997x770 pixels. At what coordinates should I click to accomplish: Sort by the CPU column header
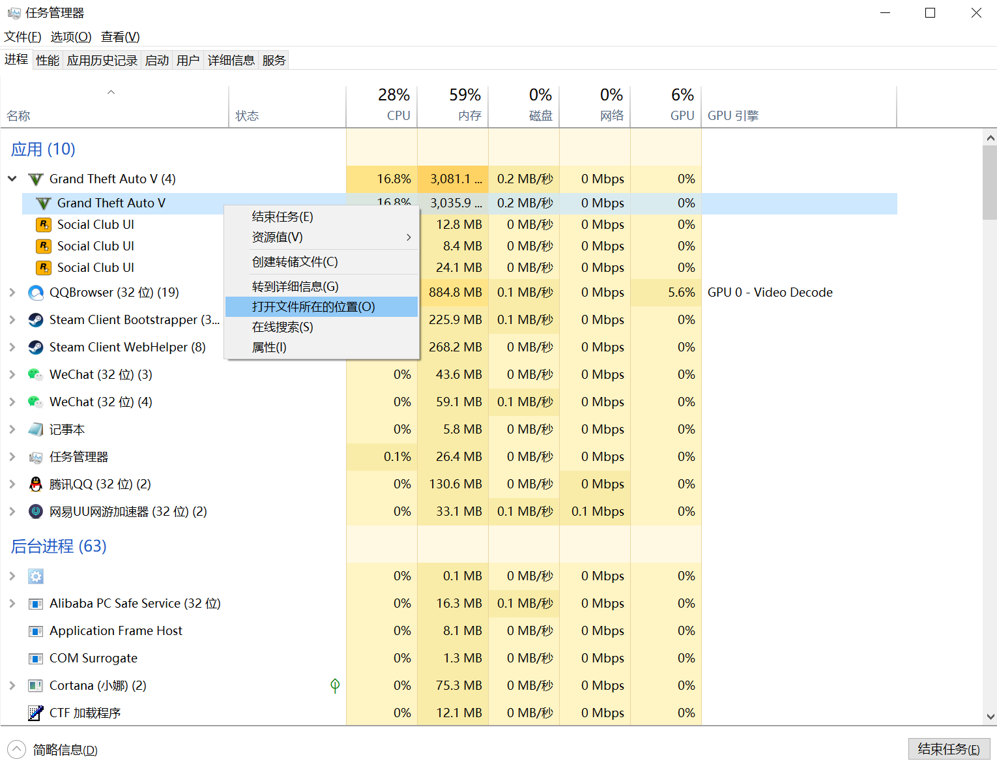[382, 106]
